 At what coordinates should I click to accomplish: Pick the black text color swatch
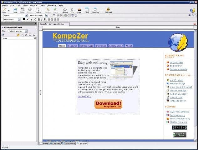(24, 19)
